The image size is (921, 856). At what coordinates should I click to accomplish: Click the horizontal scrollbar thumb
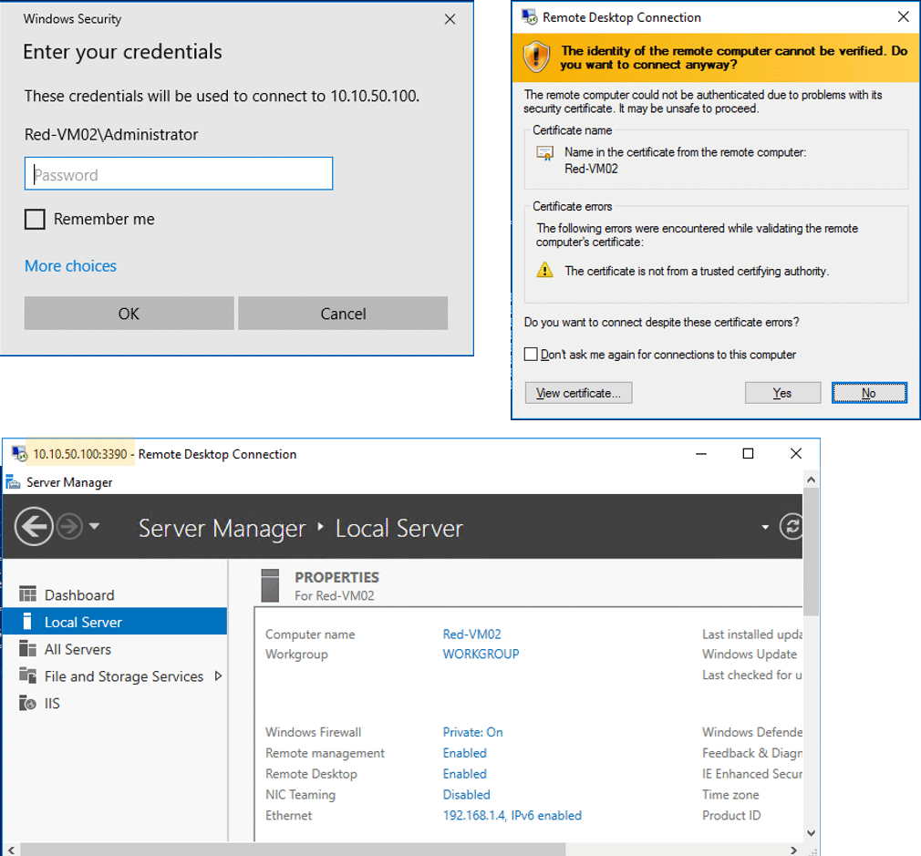[x=293, y=850]
